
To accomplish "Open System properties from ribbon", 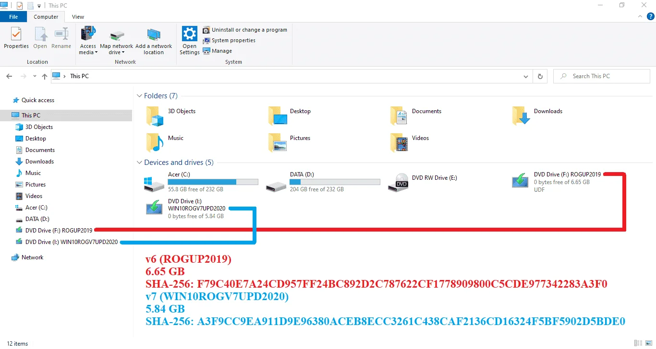I will [x=229, y=40].
